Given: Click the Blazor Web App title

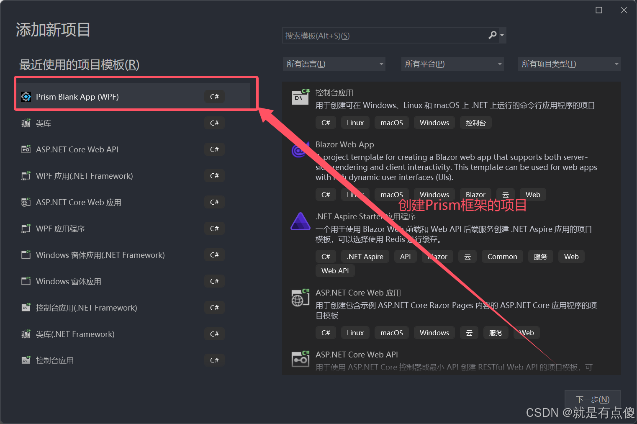Looking at the screenshot, I should click(345, 144).
